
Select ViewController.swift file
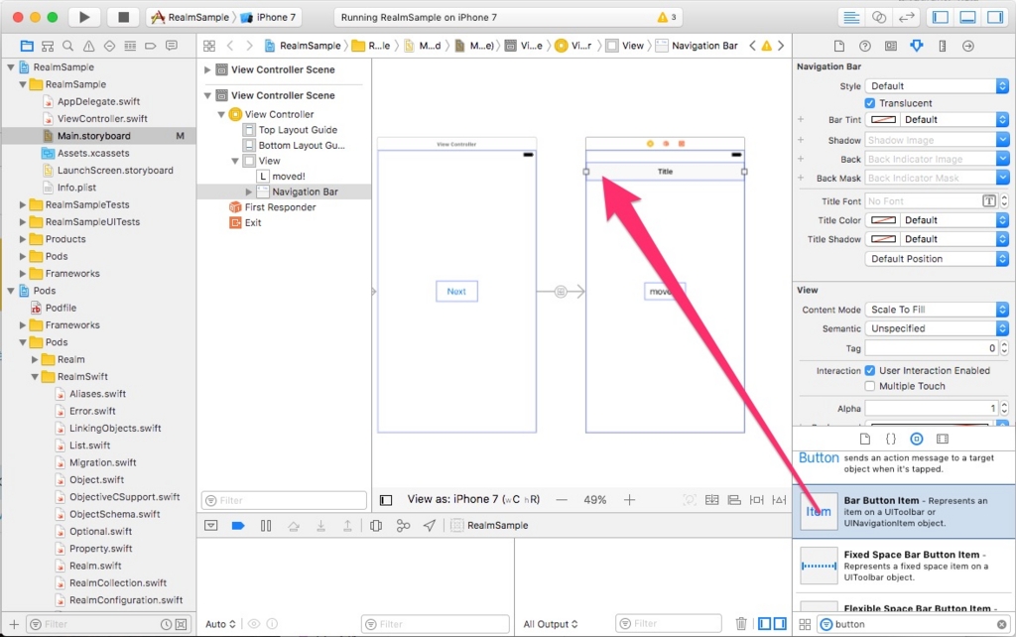[102, 119]
